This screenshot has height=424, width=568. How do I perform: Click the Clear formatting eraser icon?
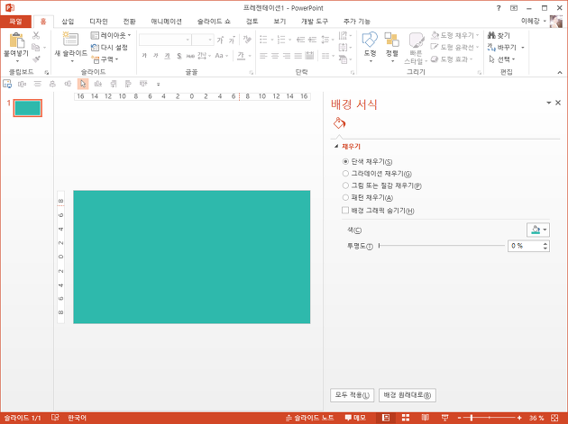click(x=247, y=40)
